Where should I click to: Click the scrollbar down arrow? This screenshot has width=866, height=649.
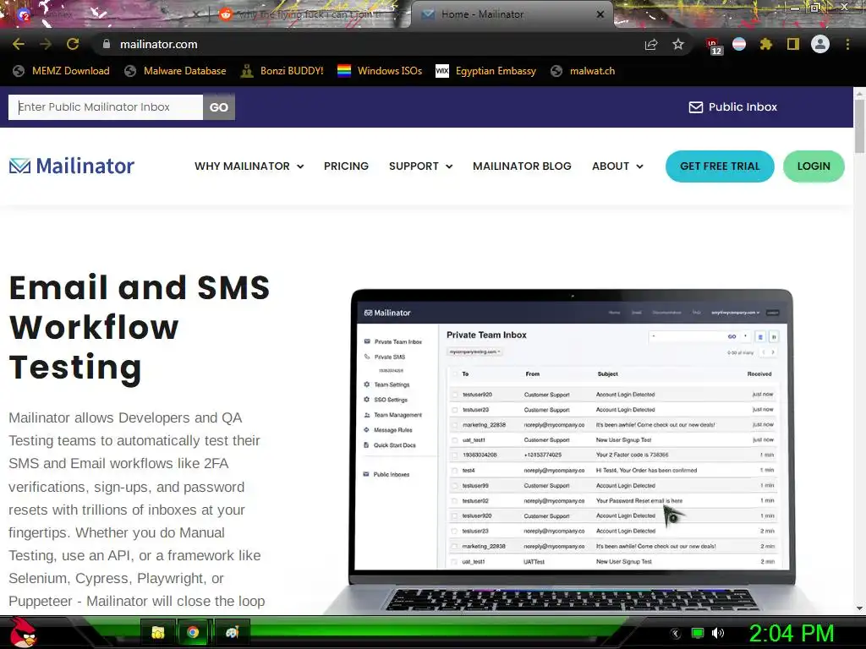(859, 608)
